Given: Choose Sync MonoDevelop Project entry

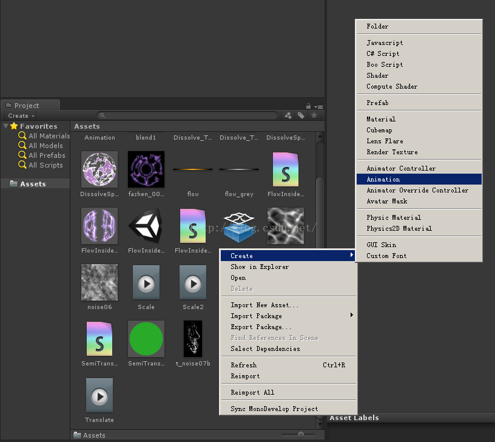Looking at the screenshot, I should click(x=288, y=409).
